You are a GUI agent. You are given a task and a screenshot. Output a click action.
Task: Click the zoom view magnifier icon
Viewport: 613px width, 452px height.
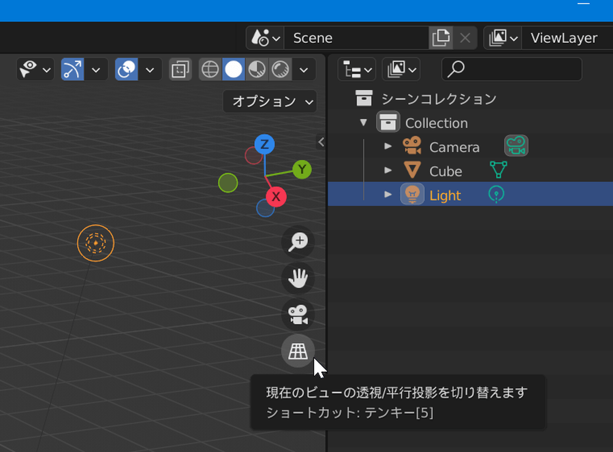pyautogui.click(x=298, y=242)
